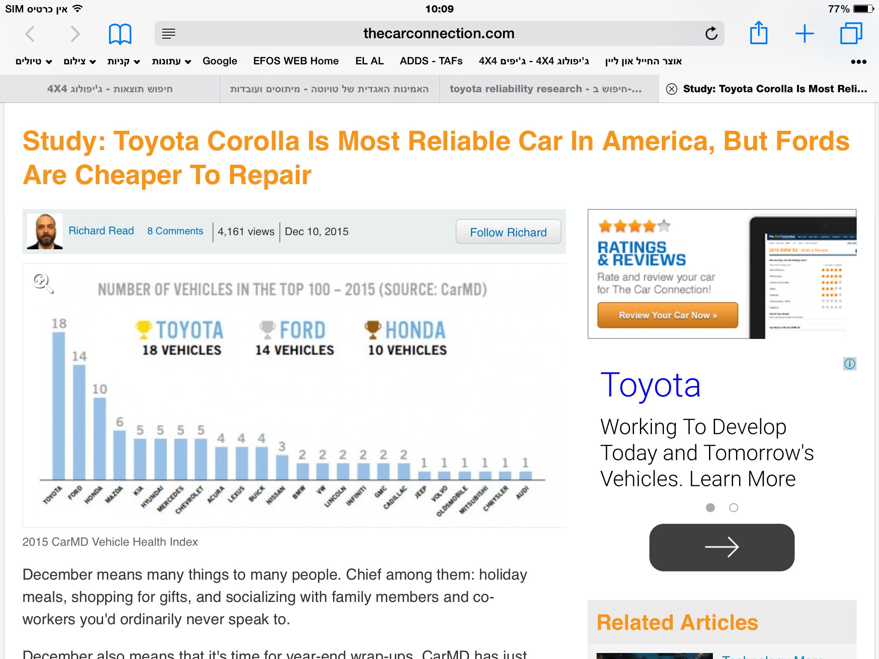This screenshot has height=659, width=879.
Task: Open the share sheet icon
Action: pyautogui.click(x=758, y=33)
